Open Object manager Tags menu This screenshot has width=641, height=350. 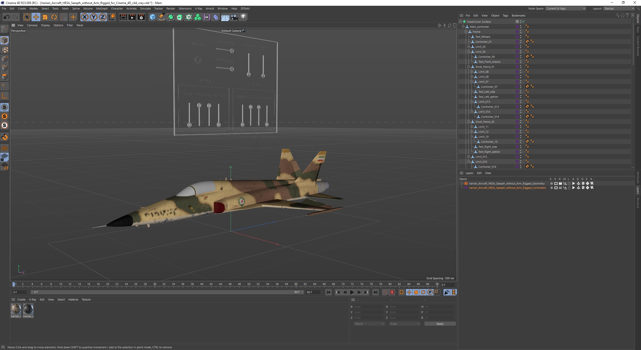(505, 15)
